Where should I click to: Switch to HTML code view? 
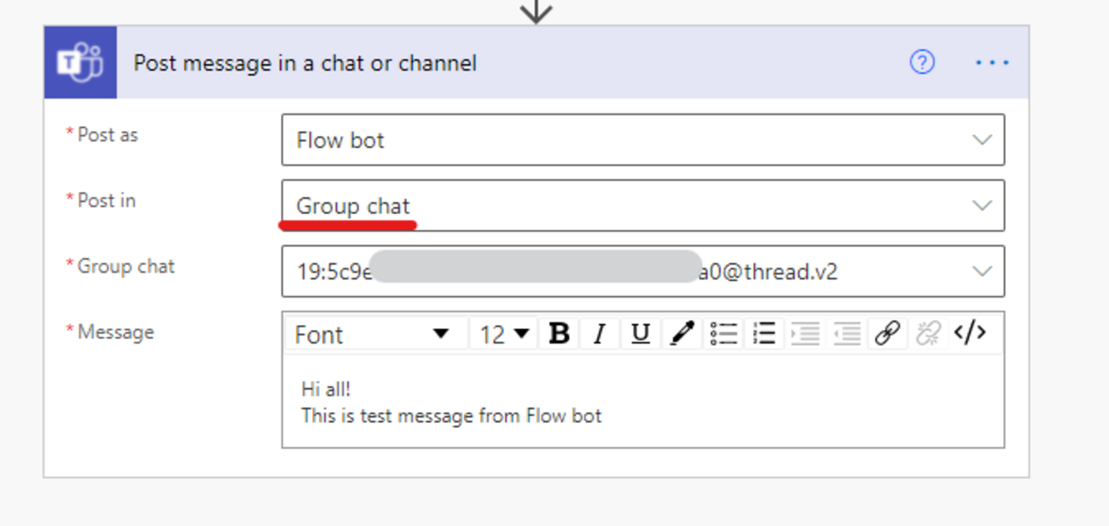(x=970, y=333)
